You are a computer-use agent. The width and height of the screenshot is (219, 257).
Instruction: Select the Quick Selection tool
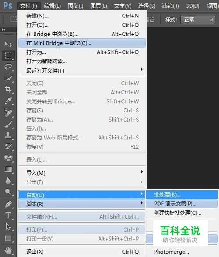(8, 78)
